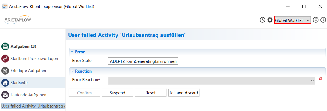Select Aufgaben (3) in the sidebar
The image size is (327, 111).
click(x=23, y=46)
